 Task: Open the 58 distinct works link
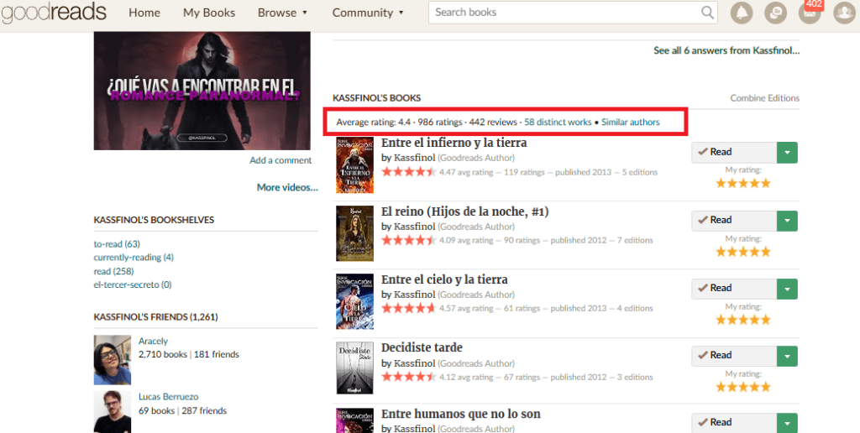click(x=558, y=123)
